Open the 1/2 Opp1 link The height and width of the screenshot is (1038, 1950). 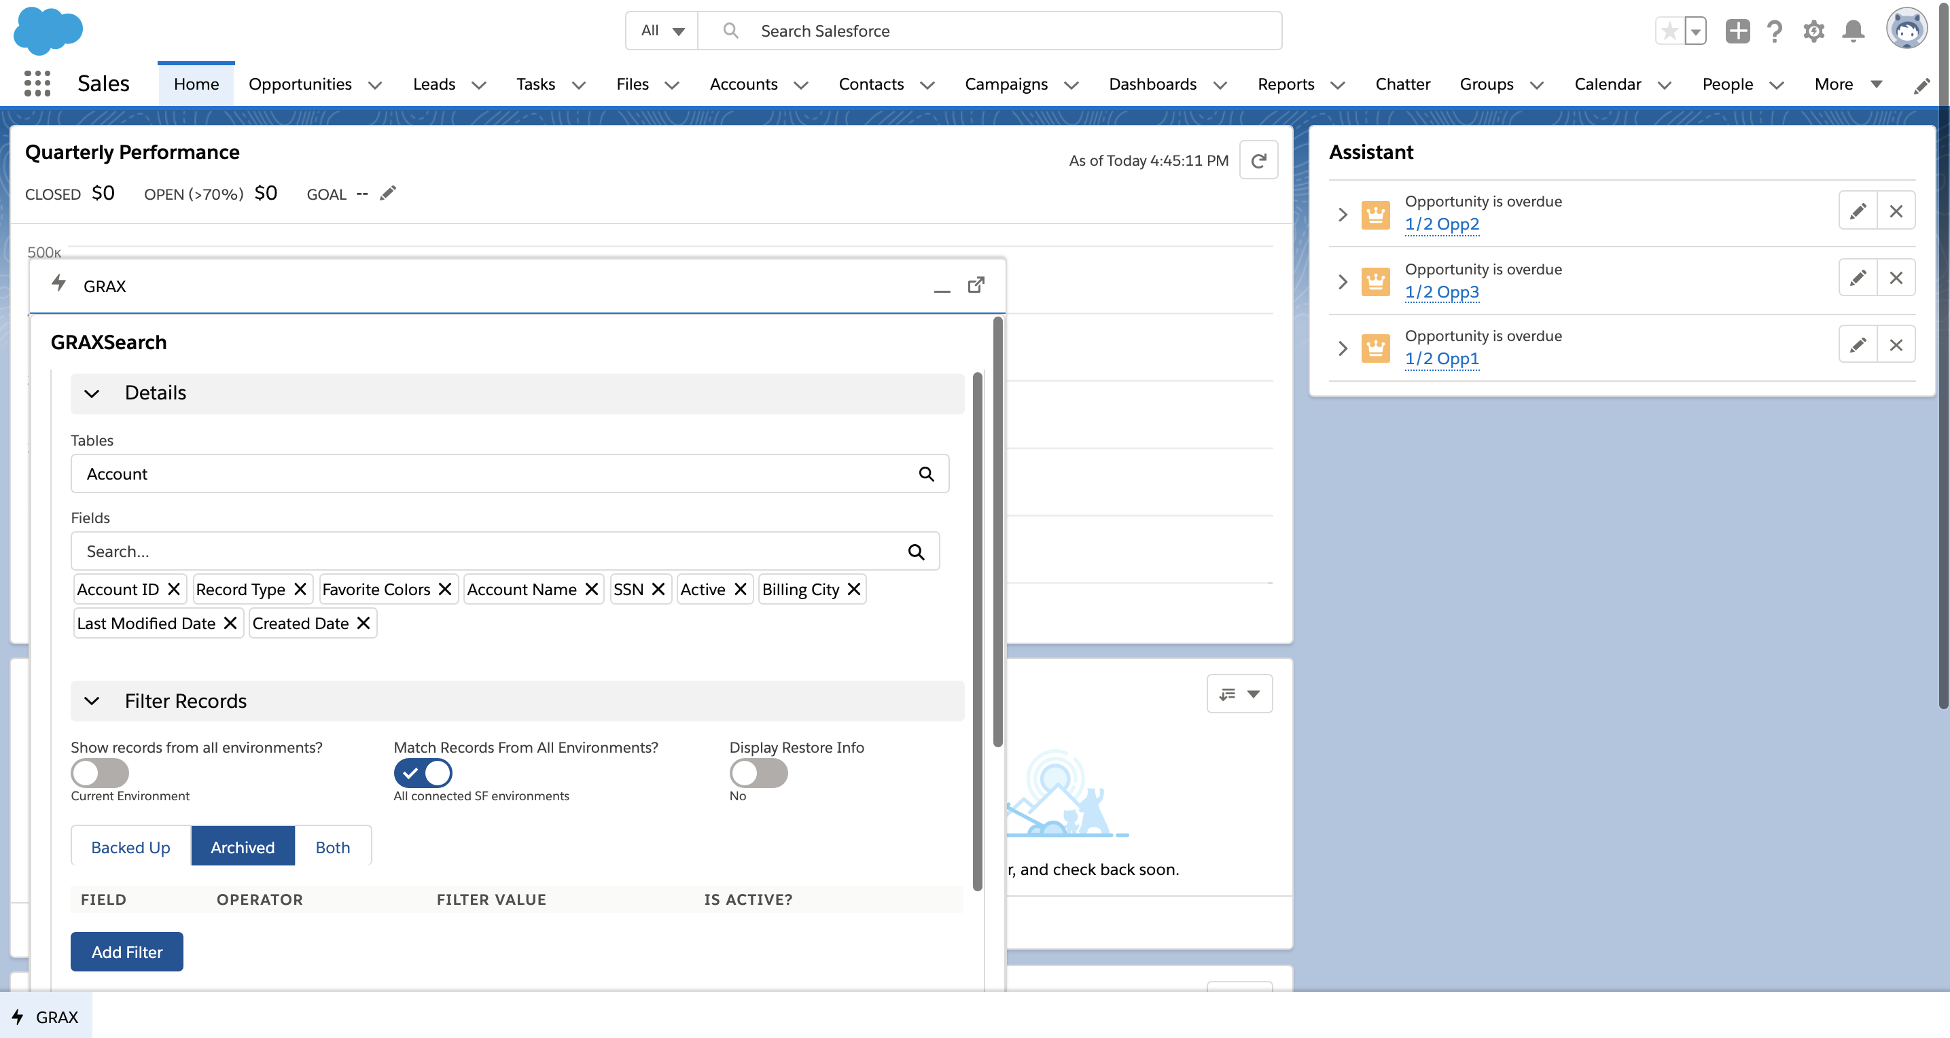coord(1441,358)
